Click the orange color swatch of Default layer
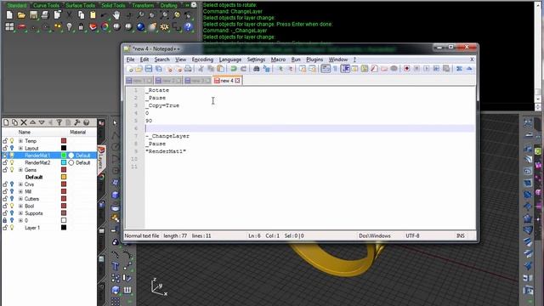Screen dimensions: 544x306 tap(64, 177)
